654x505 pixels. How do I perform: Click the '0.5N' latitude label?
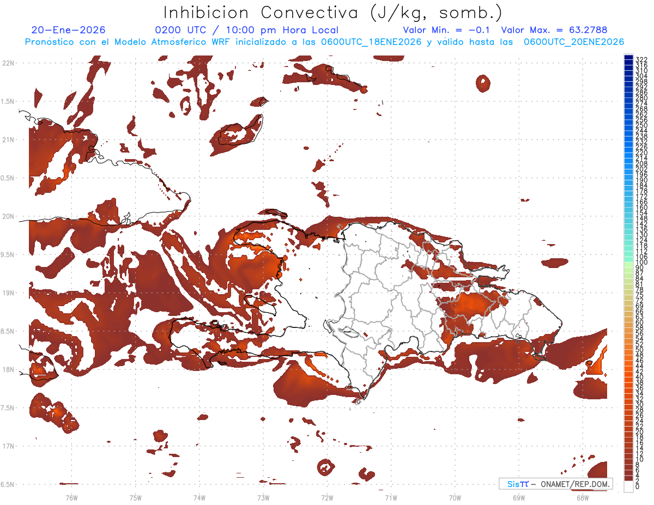coord(8,178)
